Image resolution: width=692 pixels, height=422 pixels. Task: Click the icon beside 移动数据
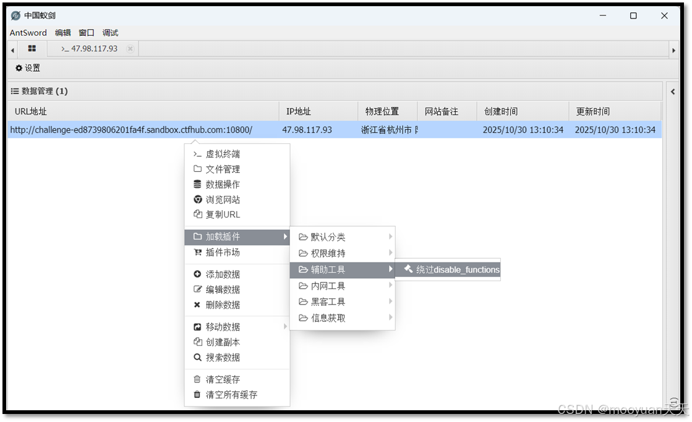pos(197,327)
